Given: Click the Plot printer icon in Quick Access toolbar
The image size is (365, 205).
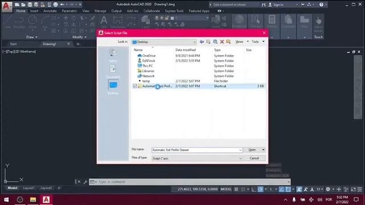Looking at the screenshot, I should tap(55, 5).
